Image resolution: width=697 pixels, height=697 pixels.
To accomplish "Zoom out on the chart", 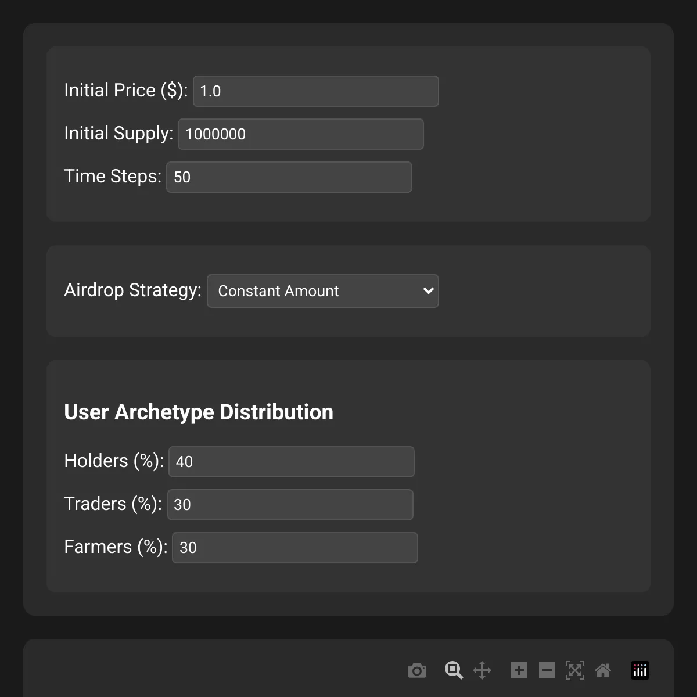I will coord(546,670).
